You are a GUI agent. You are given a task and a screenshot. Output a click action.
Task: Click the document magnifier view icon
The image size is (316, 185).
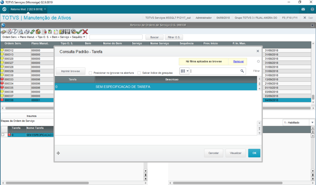[x=20, y=32]
